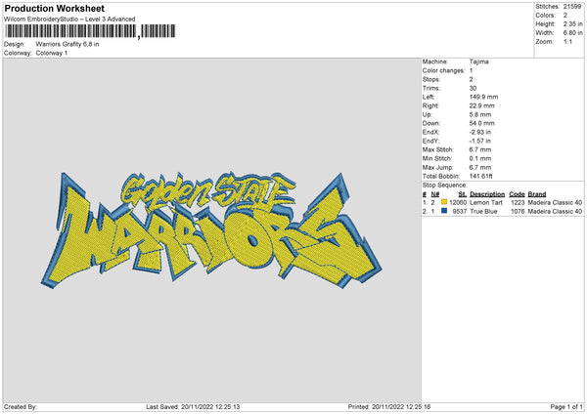
Task: Click the Golden State Warriors embroidery preview
Action: point(211,230)
